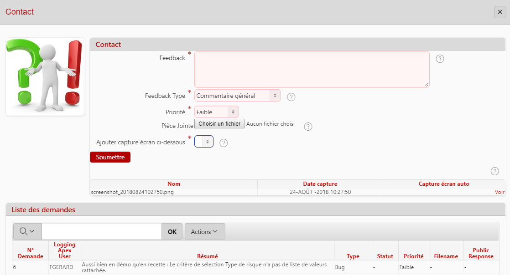Image resolution: width=510 pixels, height=275 pixels.
Task: Click Choisir un fichier button
Action: [219, 124]
